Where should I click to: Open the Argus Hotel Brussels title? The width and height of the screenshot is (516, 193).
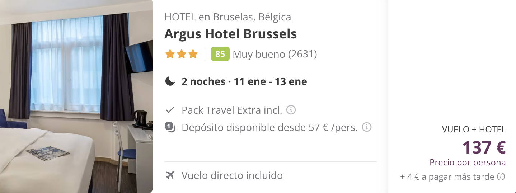[x=231, y=34]
